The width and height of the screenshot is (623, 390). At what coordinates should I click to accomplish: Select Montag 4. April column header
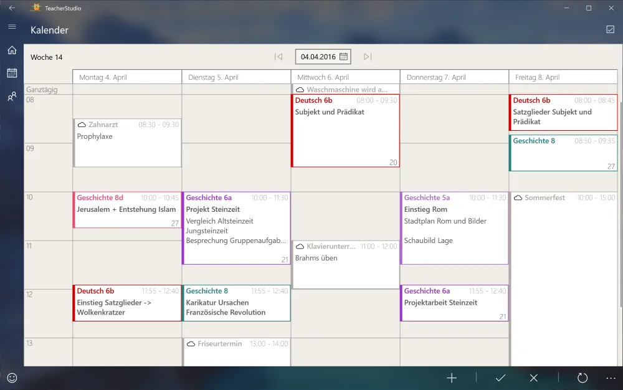coord(127,77)
